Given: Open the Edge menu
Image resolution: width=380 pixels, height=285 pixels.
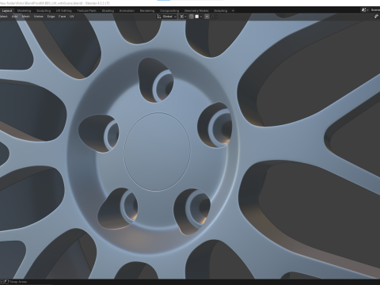Looking at the screenshot, I should (x=51, y=17).
